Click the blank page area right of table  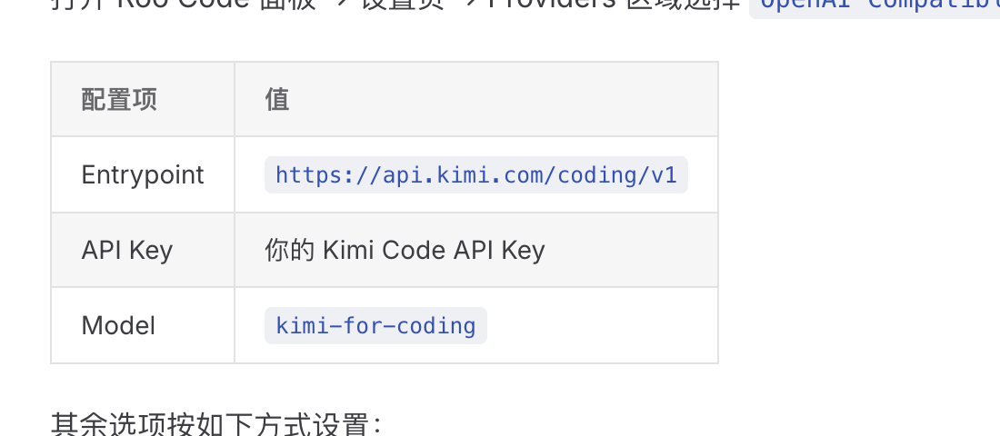click(859, 213)
